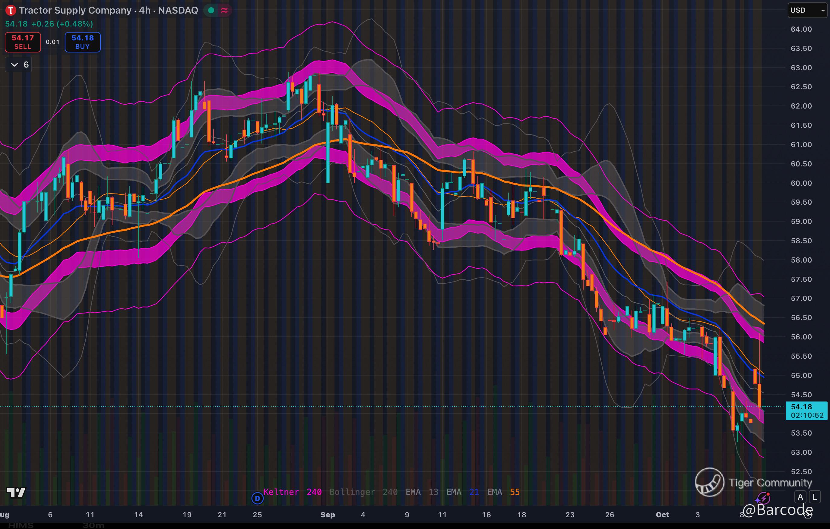The image size is (830, 529).
Task: Click the NASDAQ exchange label in title
Action: [178, 10]
